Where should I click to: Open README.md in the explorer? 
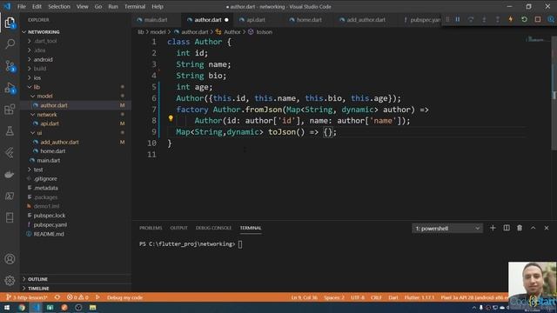49,234
